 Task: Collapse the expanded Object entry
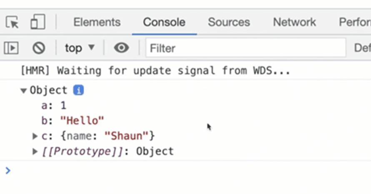23,91
